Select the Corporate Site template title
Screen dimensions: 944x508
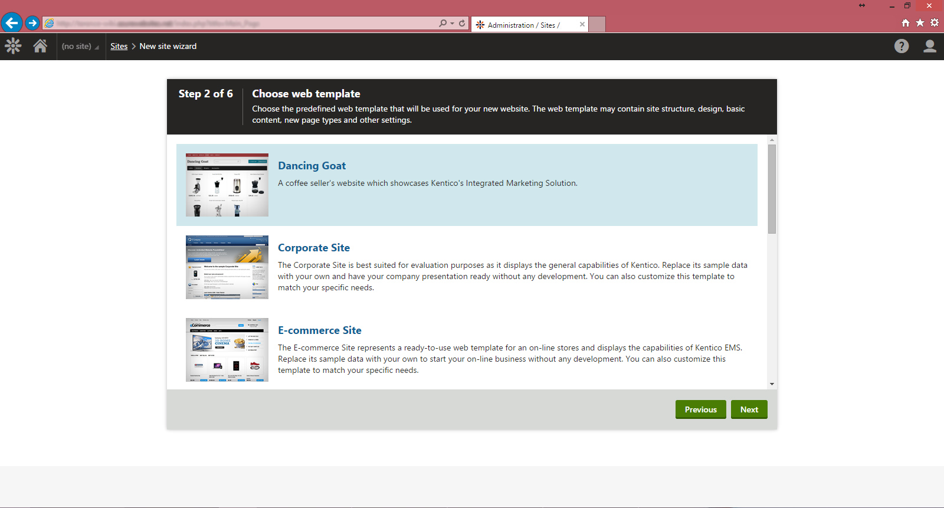[x=314, y=248]
